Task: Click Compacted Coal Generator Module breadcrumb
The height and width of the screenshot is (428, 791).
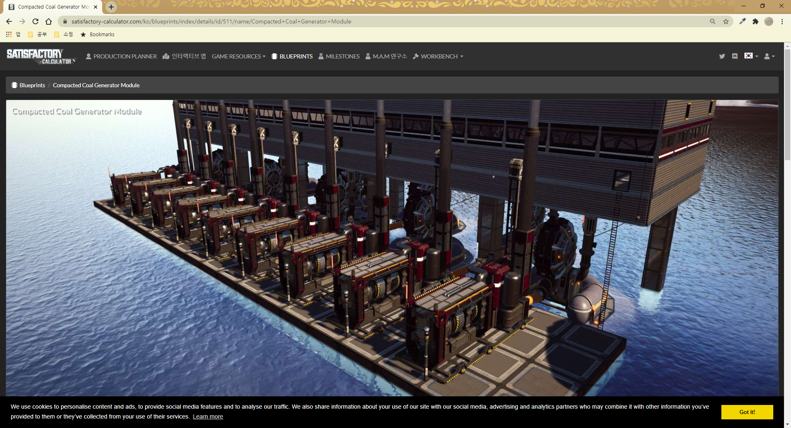Action: [96, 85]
